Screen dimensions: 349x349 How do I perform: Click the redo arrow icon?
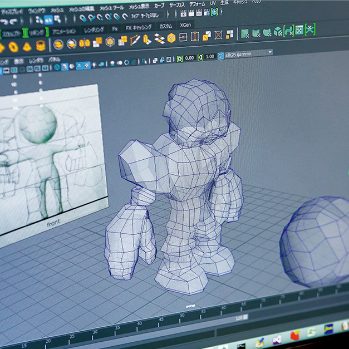tap(14, 21)
